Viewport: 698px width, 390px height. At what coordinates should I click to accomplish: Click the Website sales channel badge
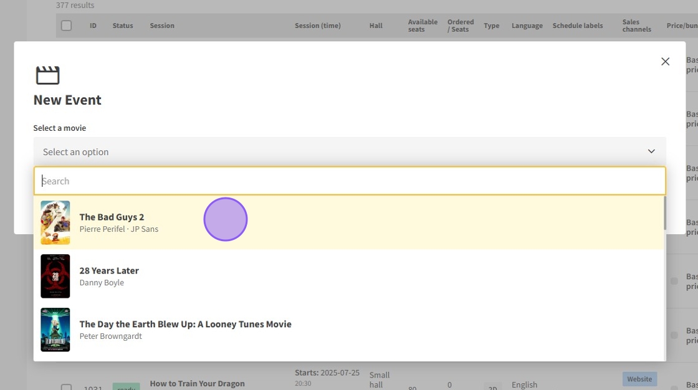point(639,379)
